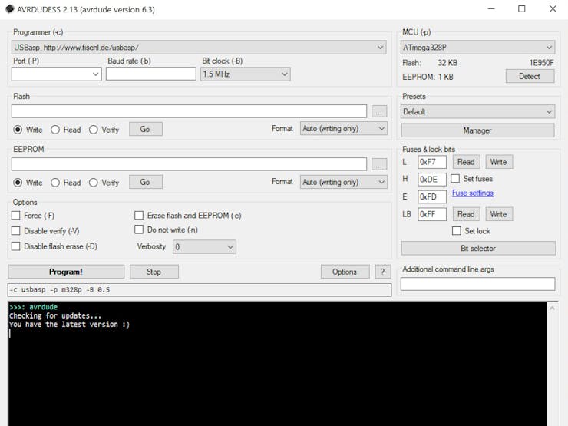Click the Program! button

66,272
